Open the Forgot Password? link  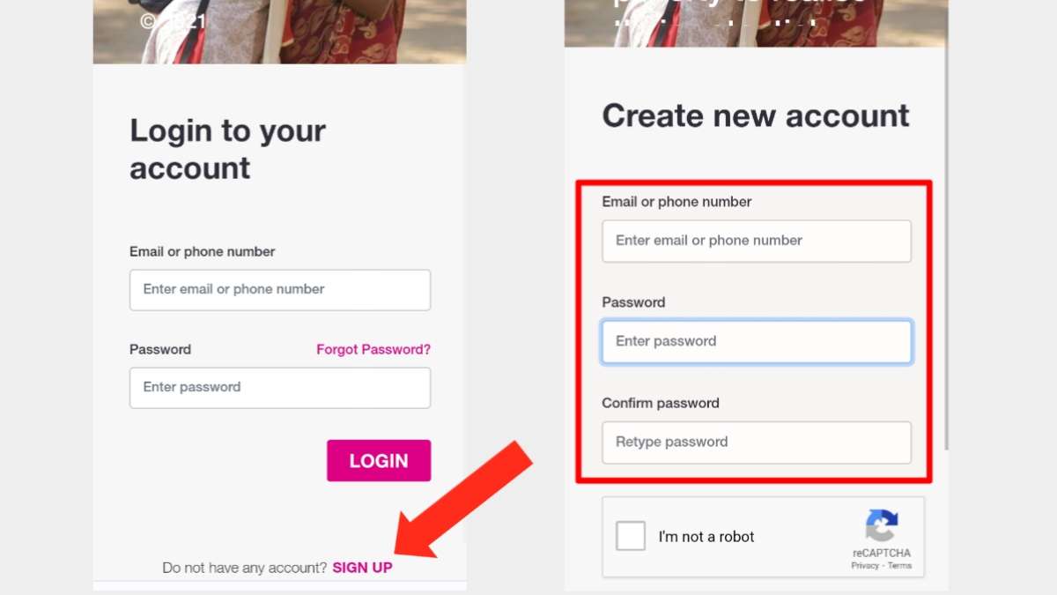coord(373,349)
